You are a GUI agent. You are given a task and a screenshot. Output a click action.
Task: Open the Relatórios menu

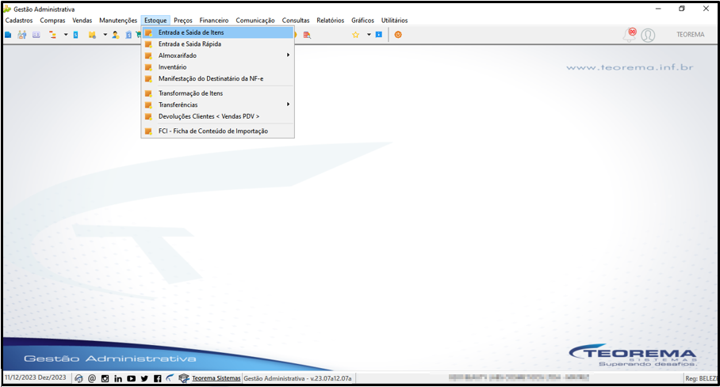[x=330, y=20]
